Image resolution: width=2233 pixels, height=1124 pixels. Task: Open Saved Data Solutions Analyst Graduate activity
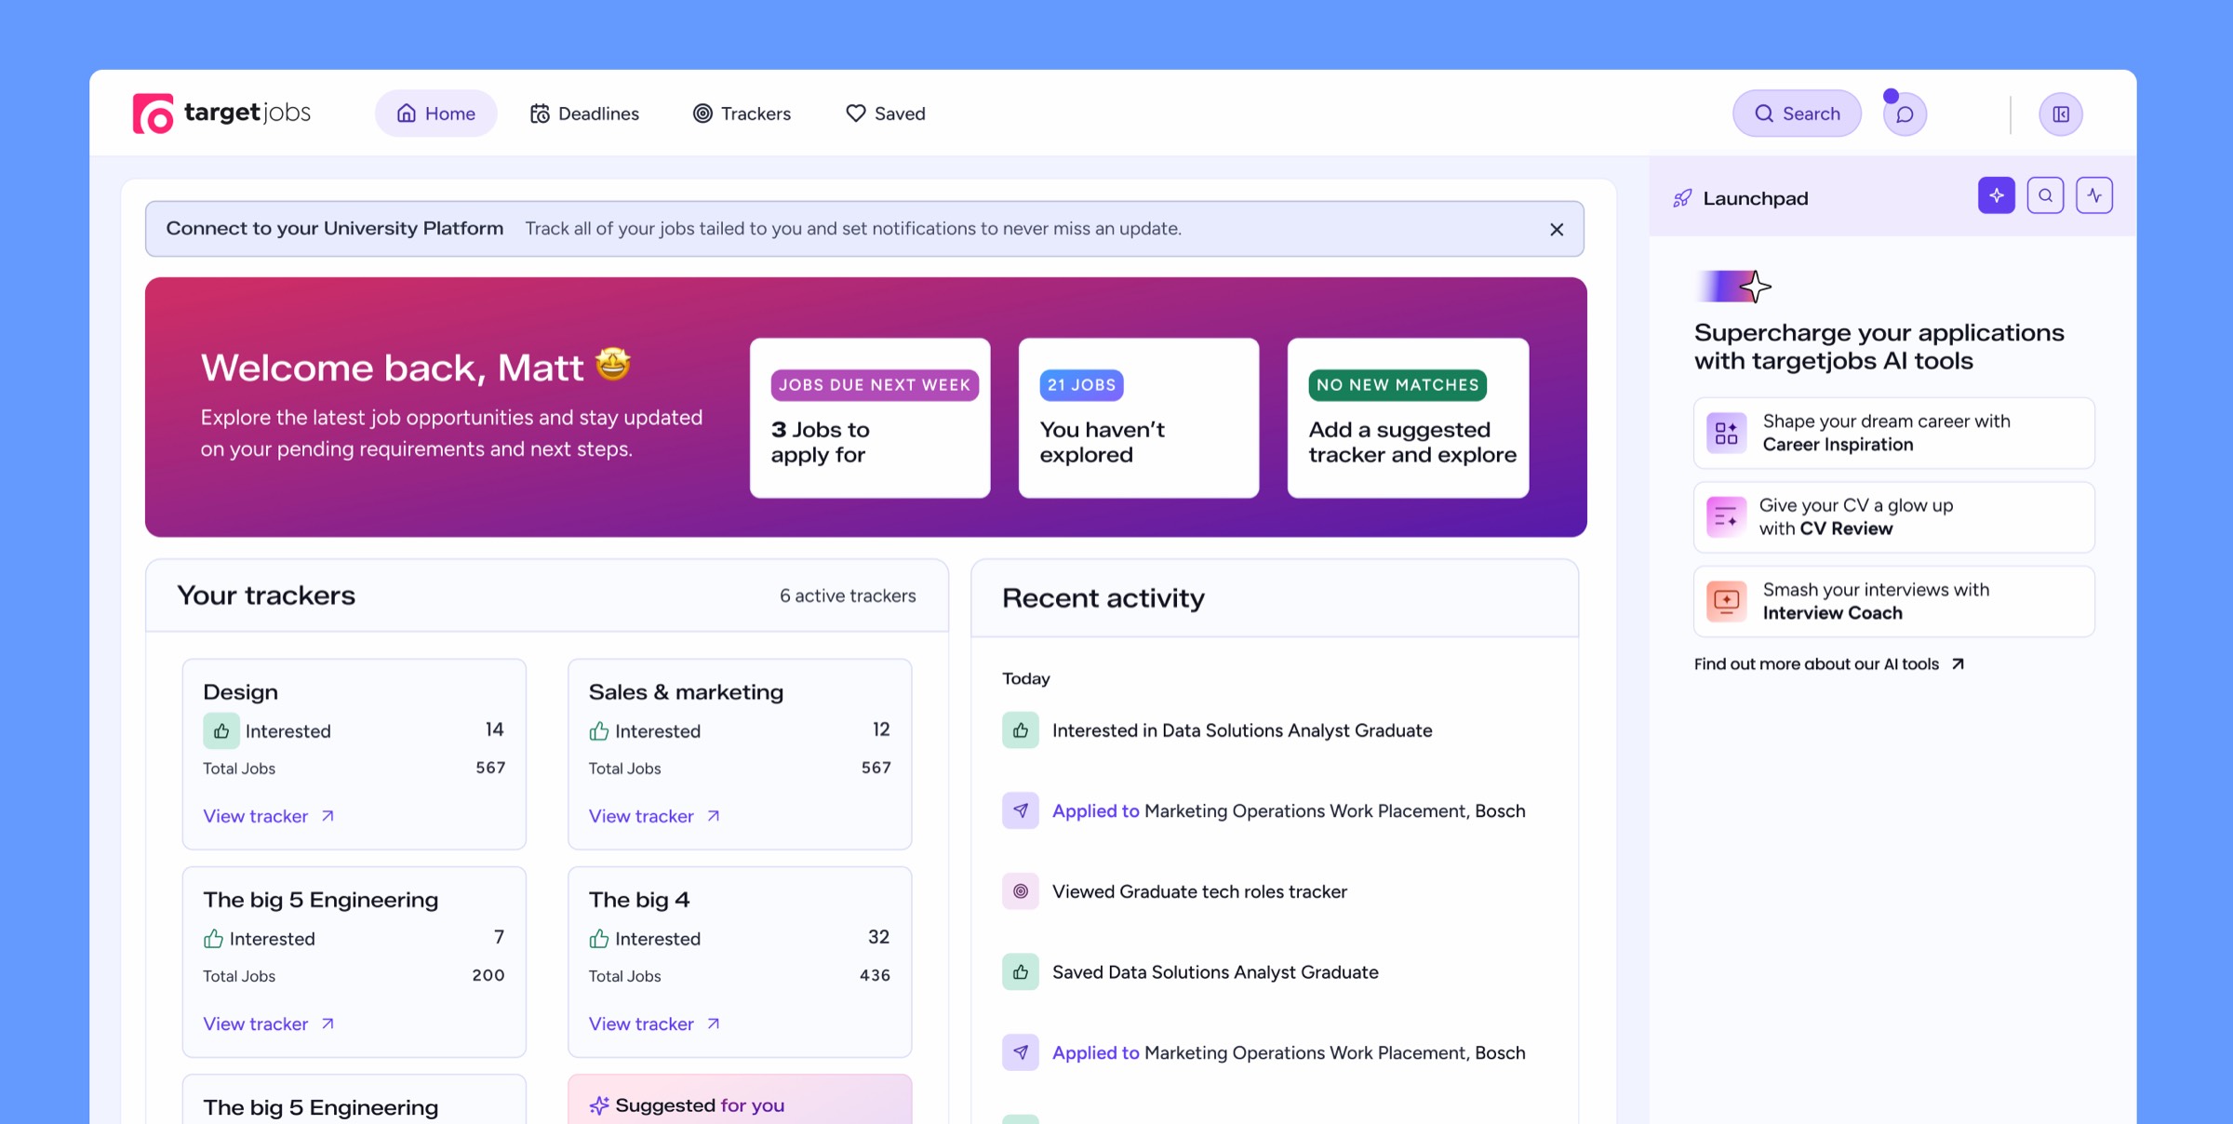click(x=1215, y=972)
